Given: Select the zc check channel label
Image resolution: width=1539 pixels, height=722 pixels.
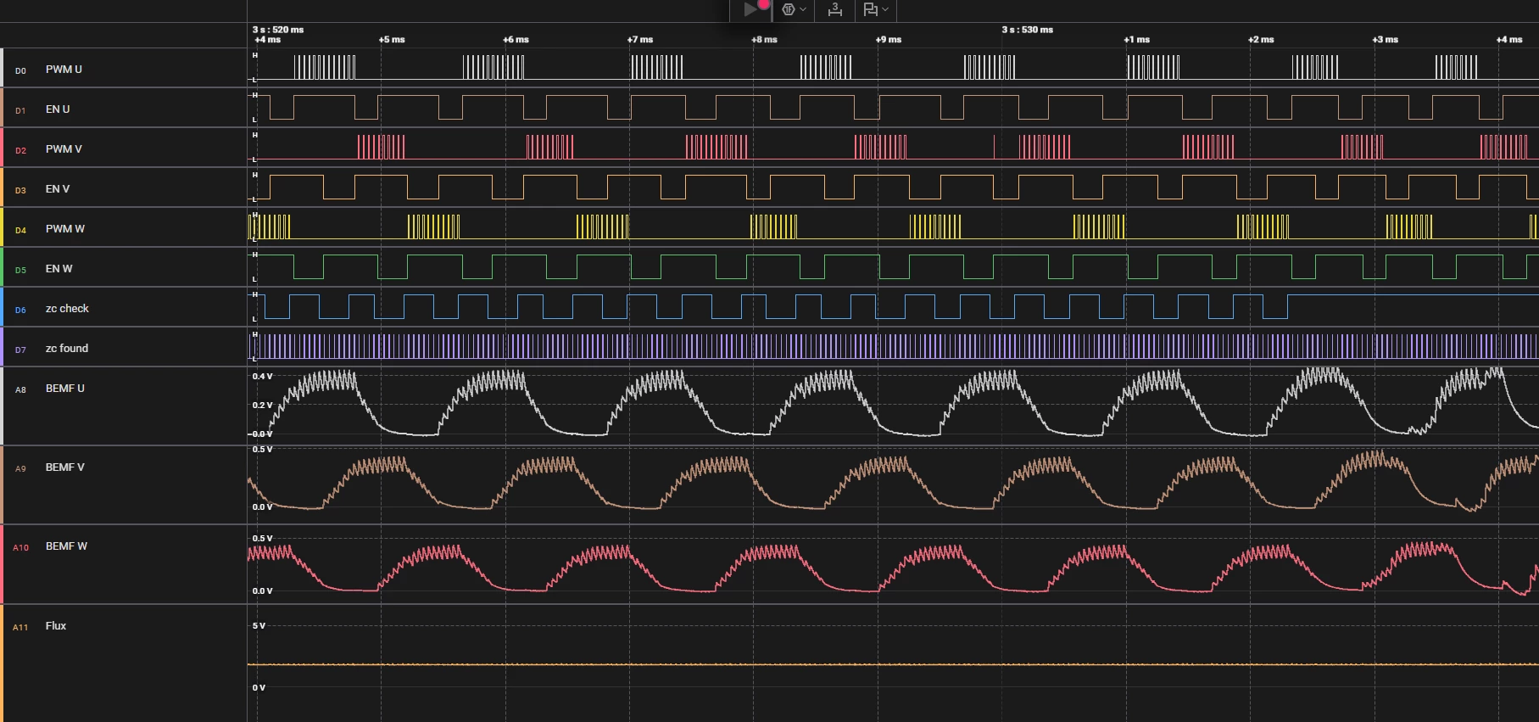Looking at the screenshot, I should tap(67, 309).
